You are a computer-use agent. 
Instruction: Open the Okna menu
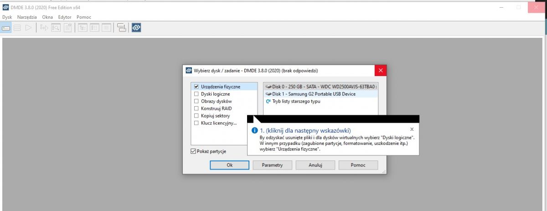pos(47,17)
